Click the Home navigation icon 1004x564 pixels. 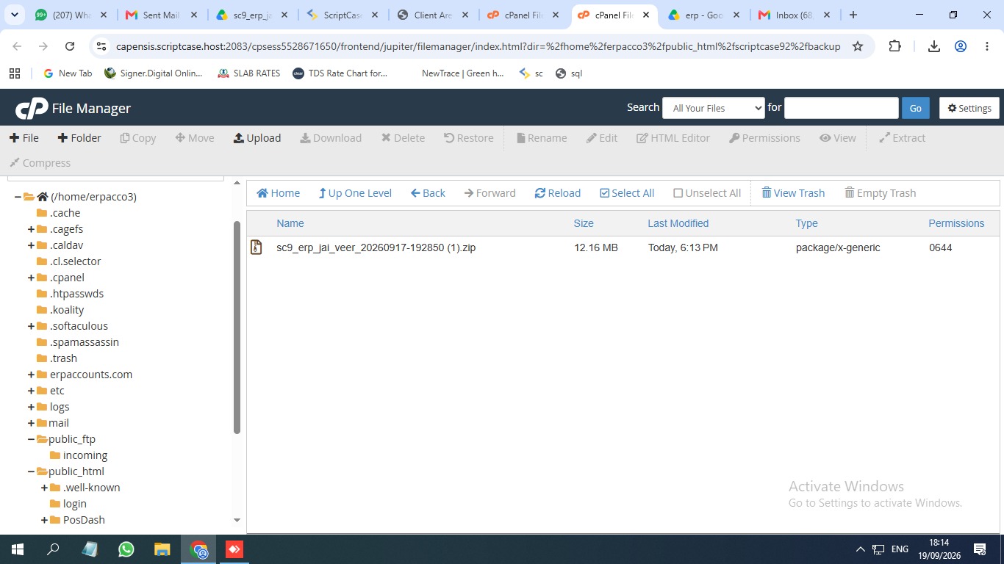click(262, 193)
